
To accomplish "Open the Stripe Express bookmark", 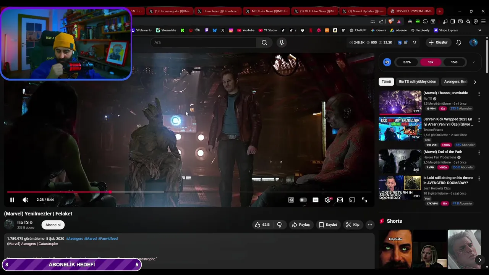I will (x=445, y=30).
